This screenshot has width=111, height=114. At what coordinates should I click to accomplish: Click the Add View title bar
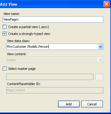pos(51,4)
